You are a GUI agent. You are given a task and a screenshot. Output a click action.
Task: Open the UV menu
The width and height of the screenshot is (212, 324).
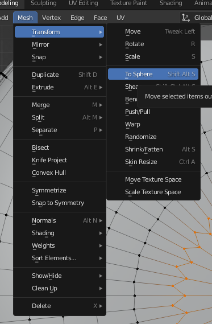coord(120,18)
